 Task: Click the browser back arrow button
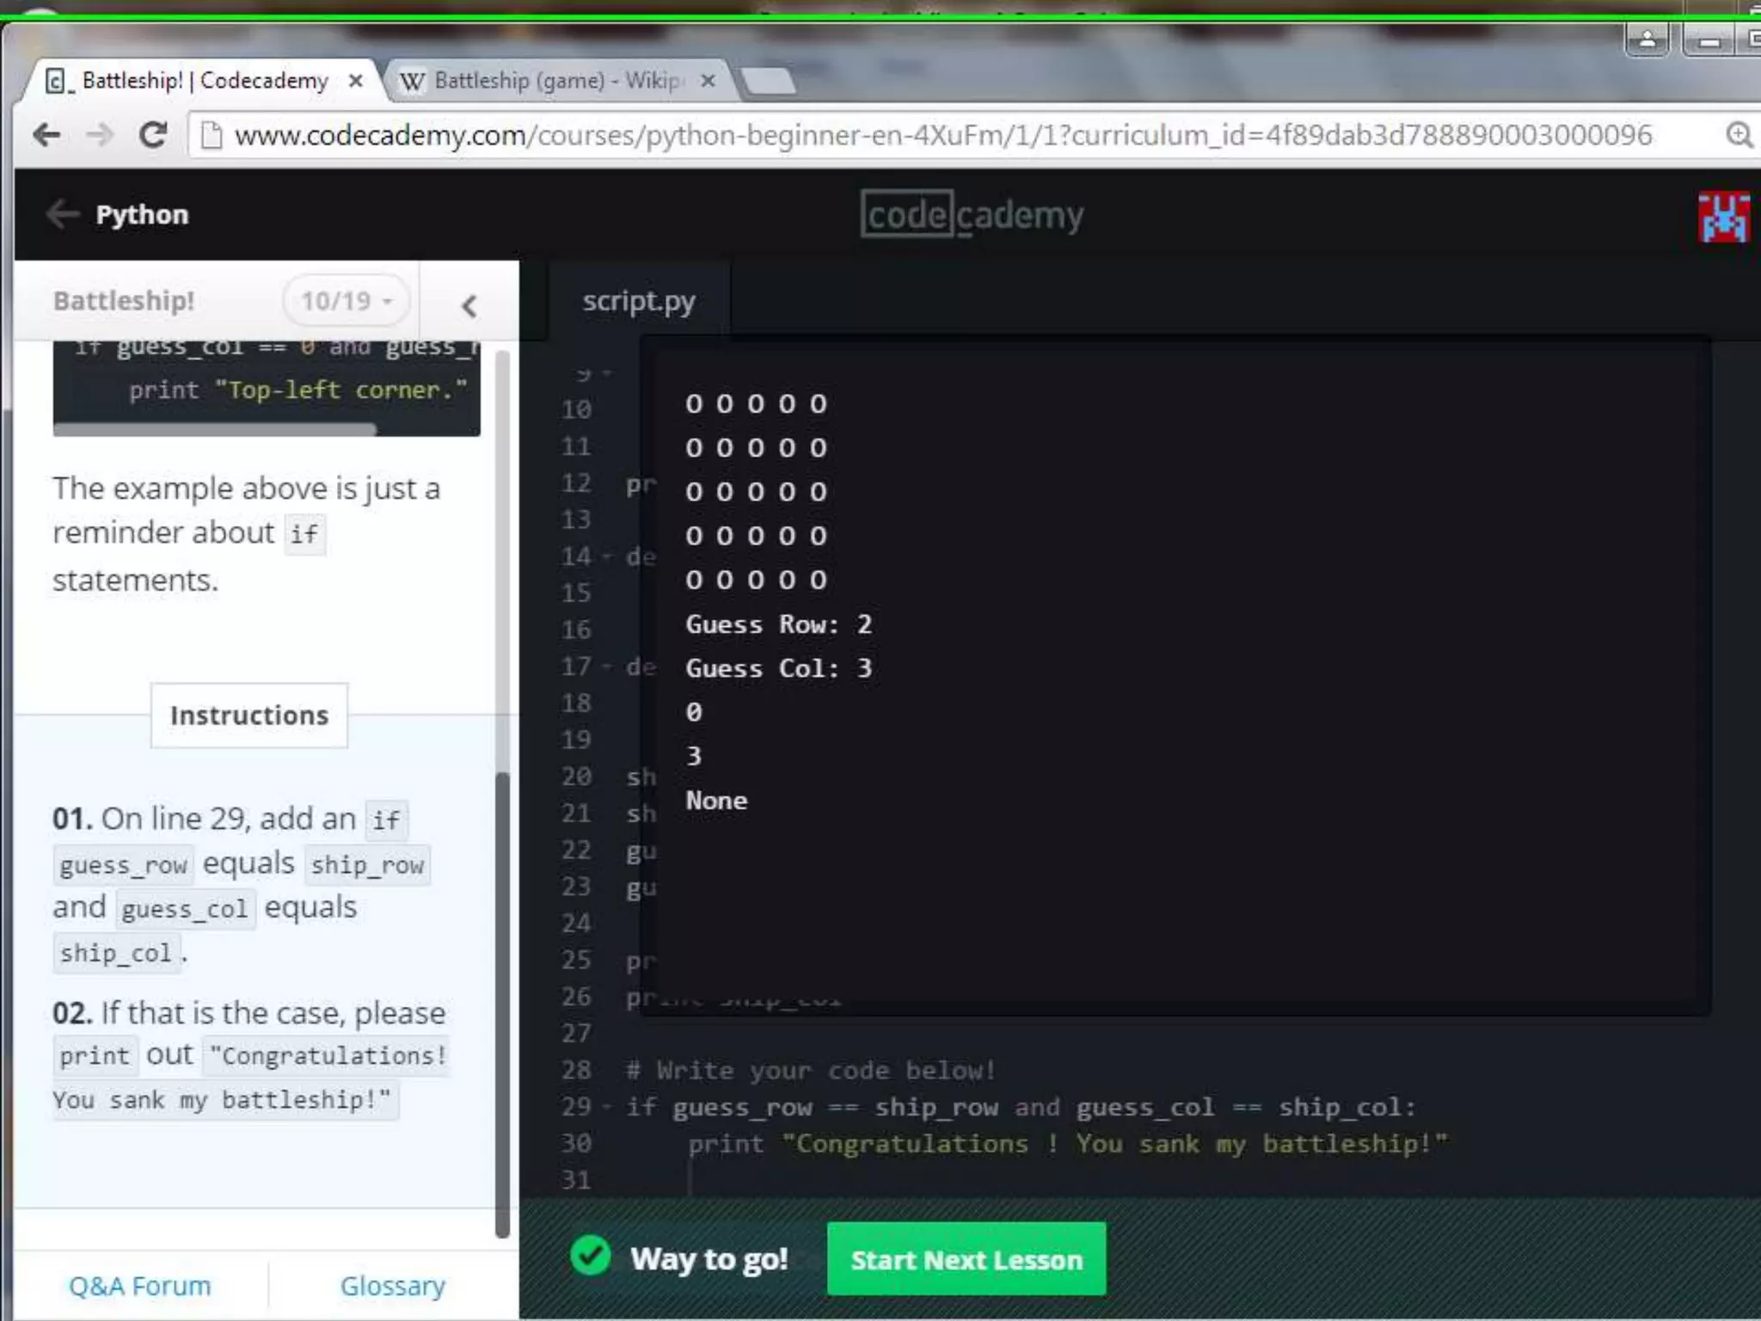tap(46, 135)
